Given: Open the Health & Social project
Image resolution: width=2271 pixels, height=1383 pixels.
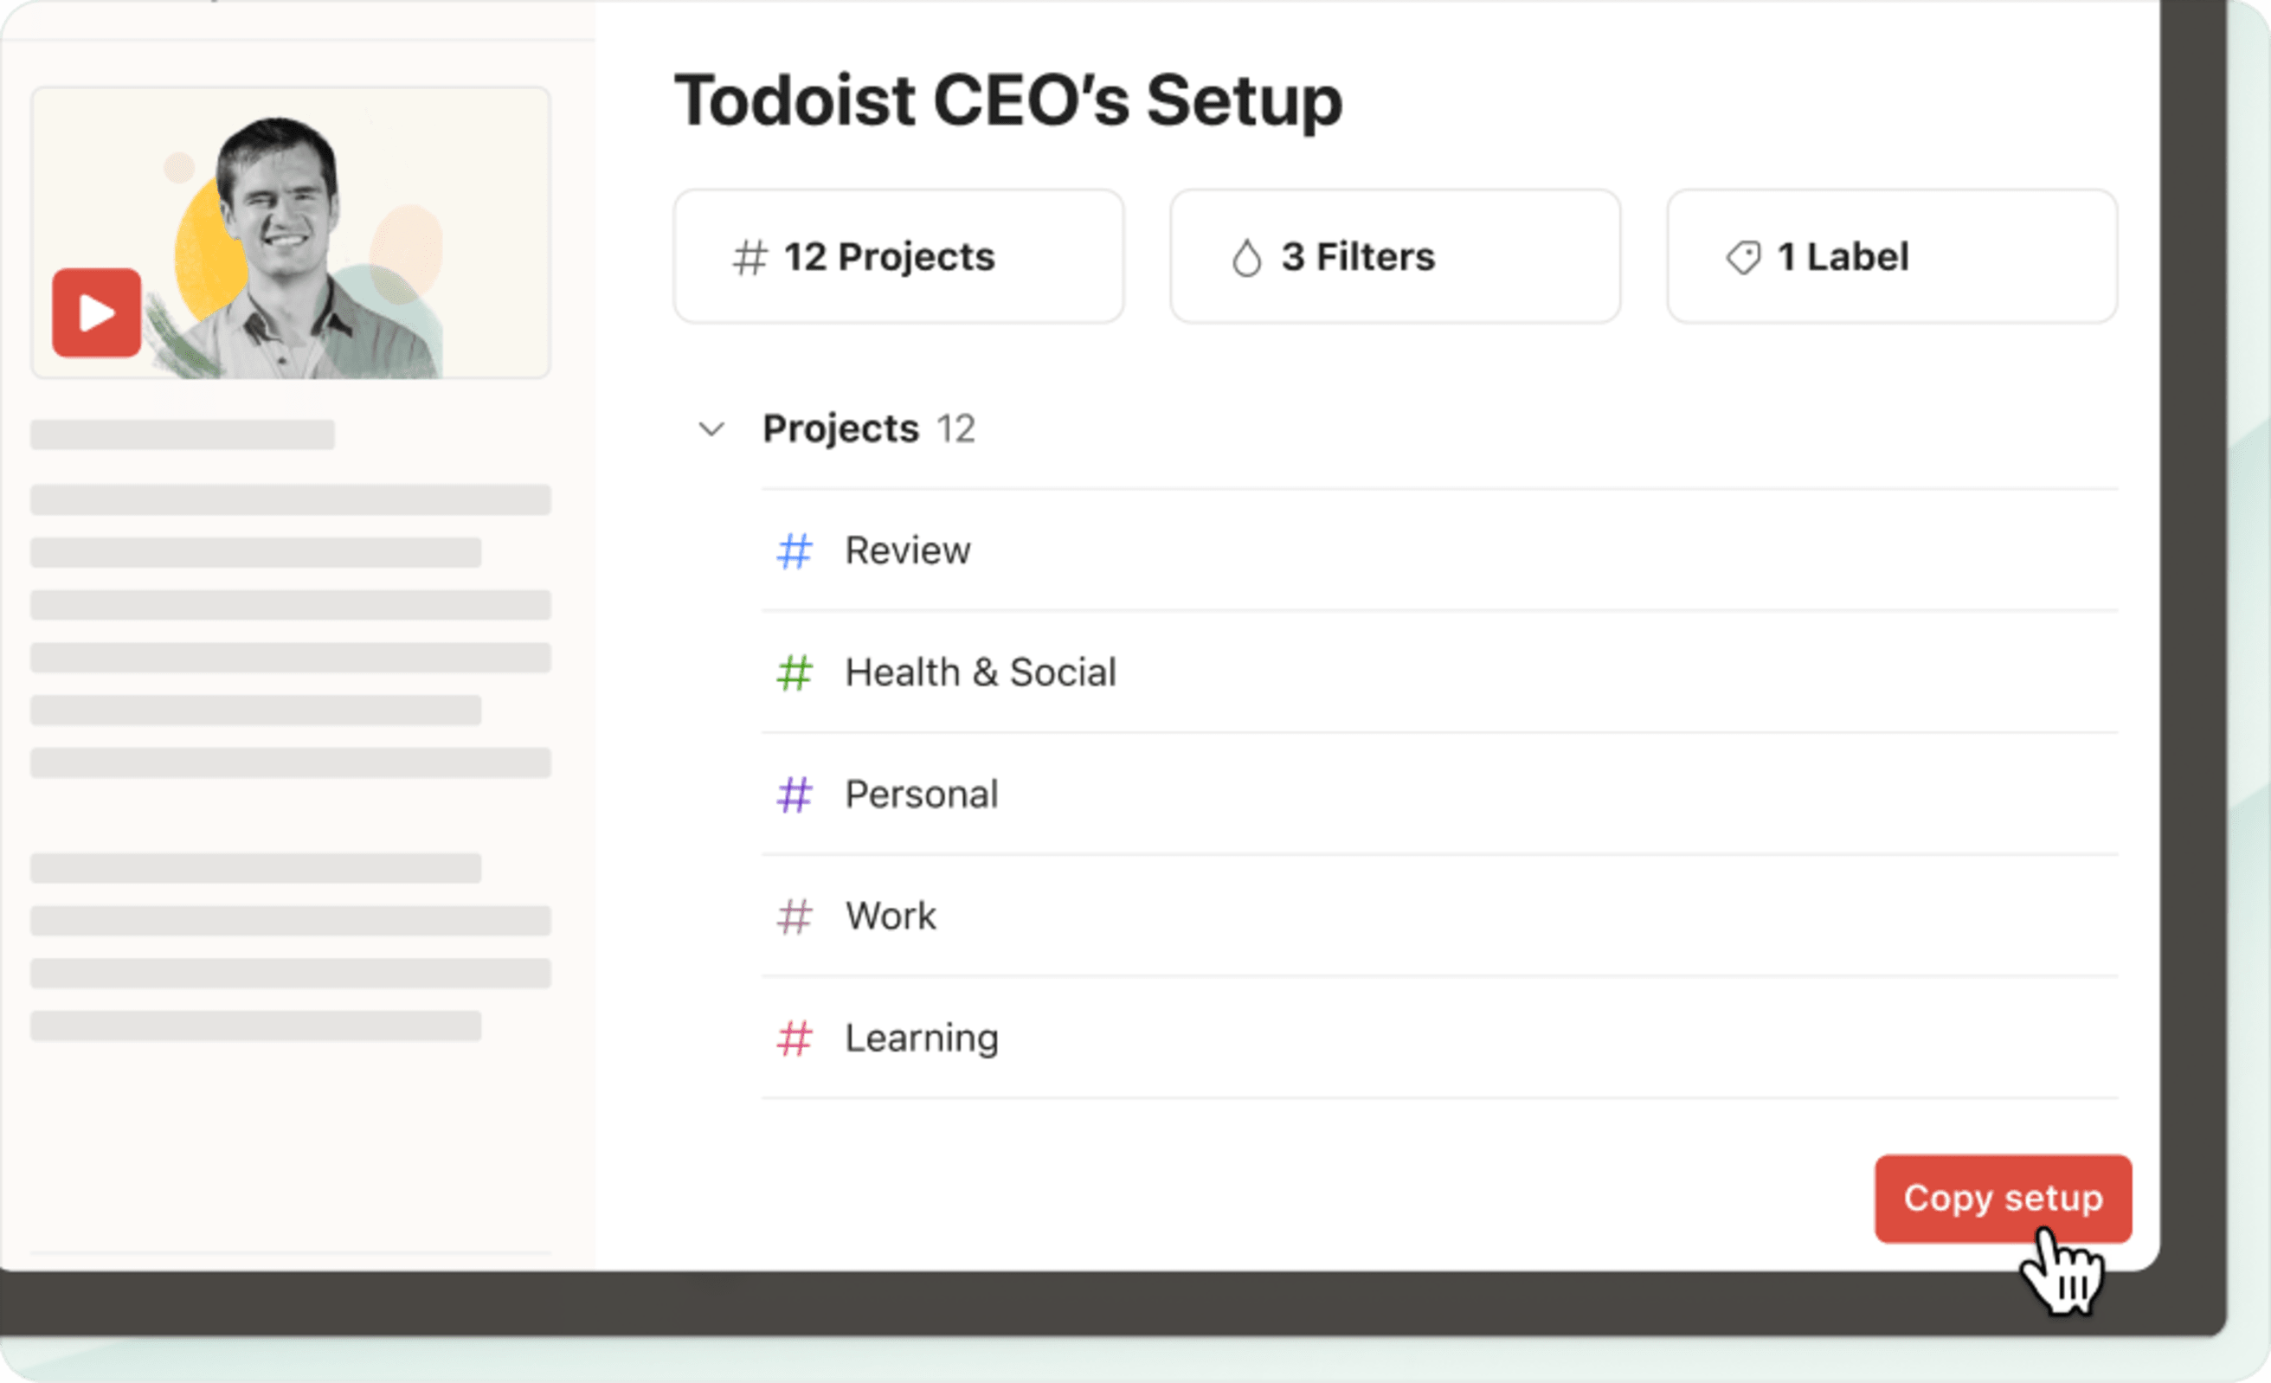Looking at the screenshot, I should (x=980, y=672).
